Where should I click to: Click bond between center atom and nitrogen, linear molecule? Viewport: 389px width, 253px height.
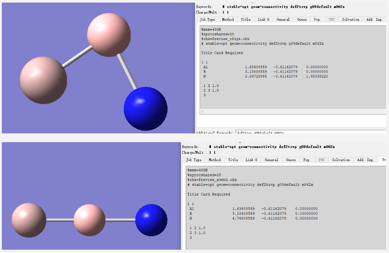click(120, 220)
